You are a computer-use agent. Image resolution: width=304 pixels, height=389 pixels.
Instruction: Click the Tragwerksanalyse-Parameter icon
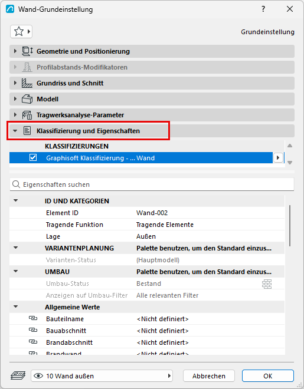(x=27, y=115)
